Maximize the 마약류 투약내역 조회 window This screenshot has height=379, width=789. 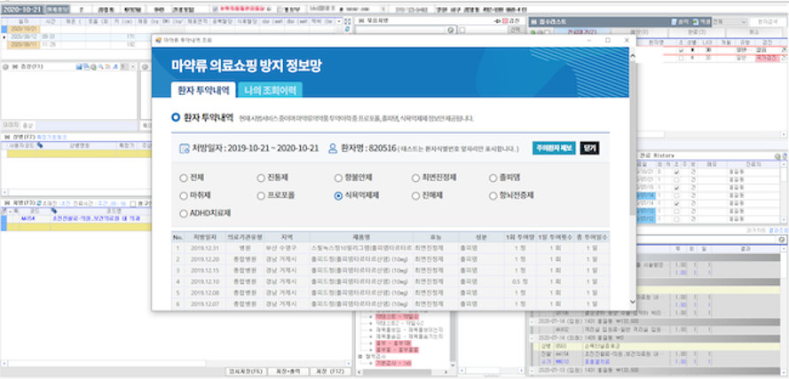608,41
